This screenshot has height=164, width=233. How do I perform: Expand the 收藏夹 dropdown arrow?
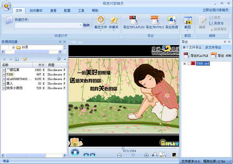[x=114, y=30]
